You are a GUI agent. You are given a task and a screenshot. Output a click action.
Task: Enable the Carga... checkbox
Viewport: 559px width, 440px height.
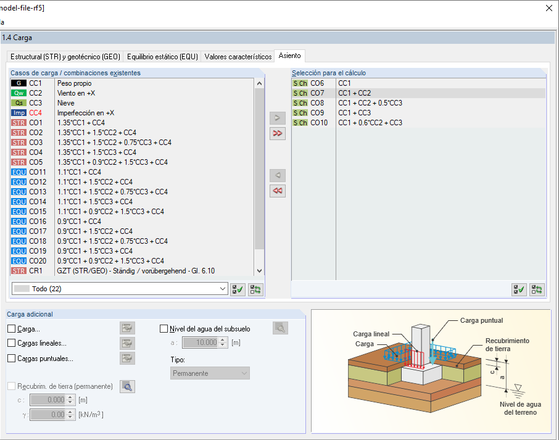tap(11, 329)
